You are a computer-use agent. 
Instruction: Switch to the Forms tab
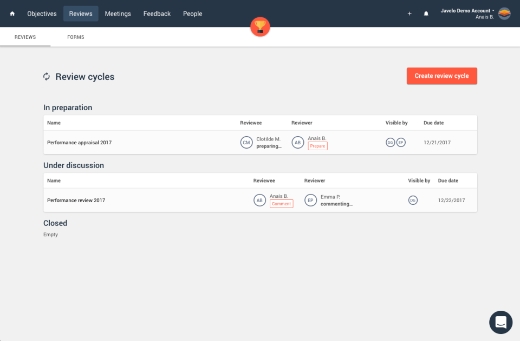(75, 37)
